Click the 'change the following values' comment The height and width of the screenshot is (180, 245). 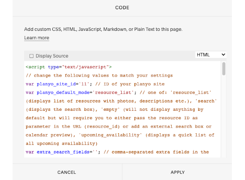coord(99,76)
